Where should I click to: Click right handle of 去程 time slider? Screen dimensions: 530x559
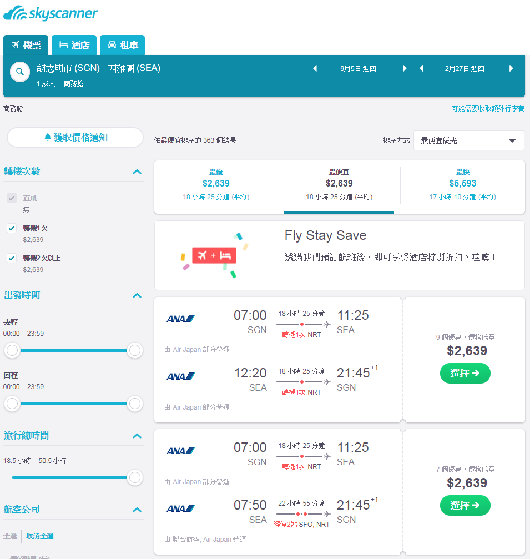click(135, 350)
